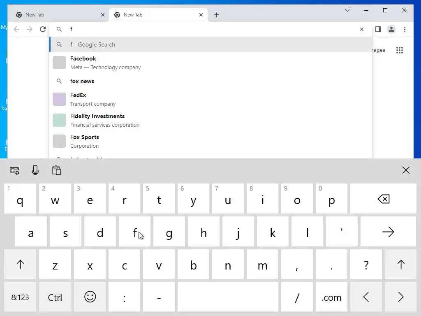Tap the a key
The width and height of the screenshot is (421, 316).
tap(31, 232)
